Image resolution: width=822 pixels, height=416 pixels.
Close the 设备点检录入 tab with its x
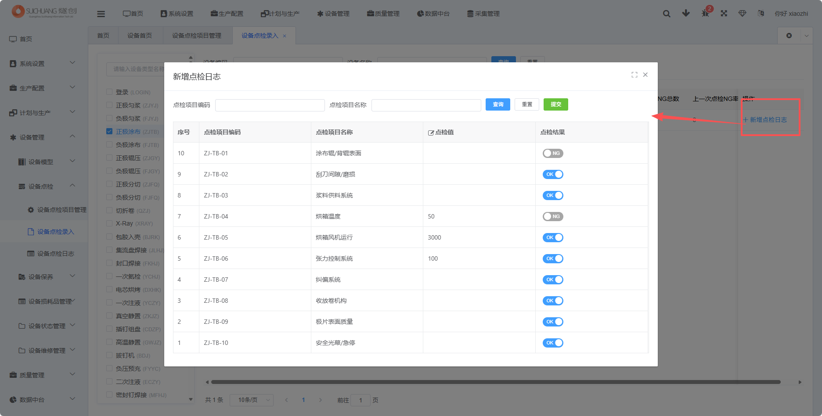click(x=285, y=36)
